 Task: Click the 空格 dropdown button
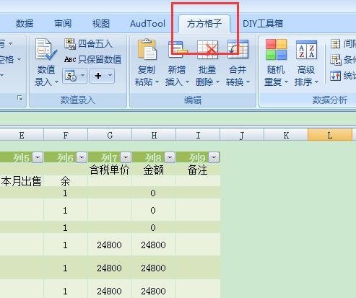(10, 59)
